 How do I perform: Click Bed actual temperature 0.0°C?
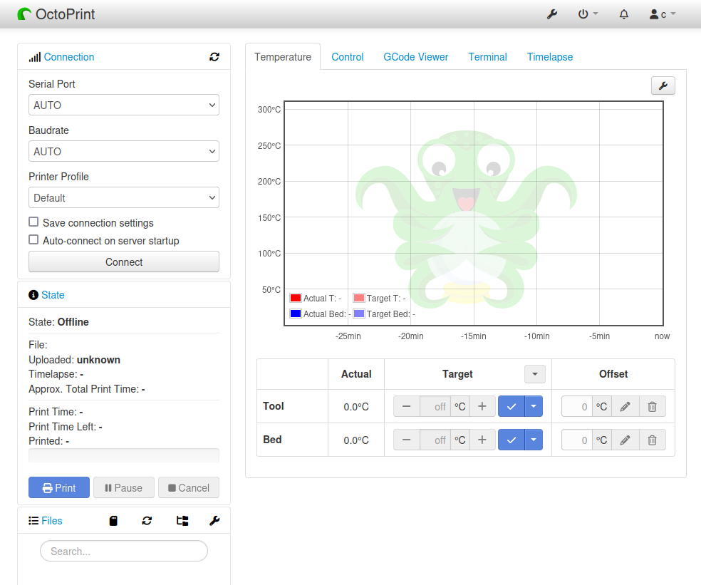click(x=356, y=440)
